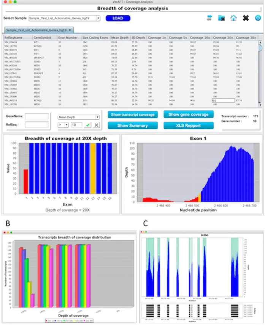265x325 pixels.
Task: Click the orange segment in Exon 1 depth plot
Action: (200, 197)
